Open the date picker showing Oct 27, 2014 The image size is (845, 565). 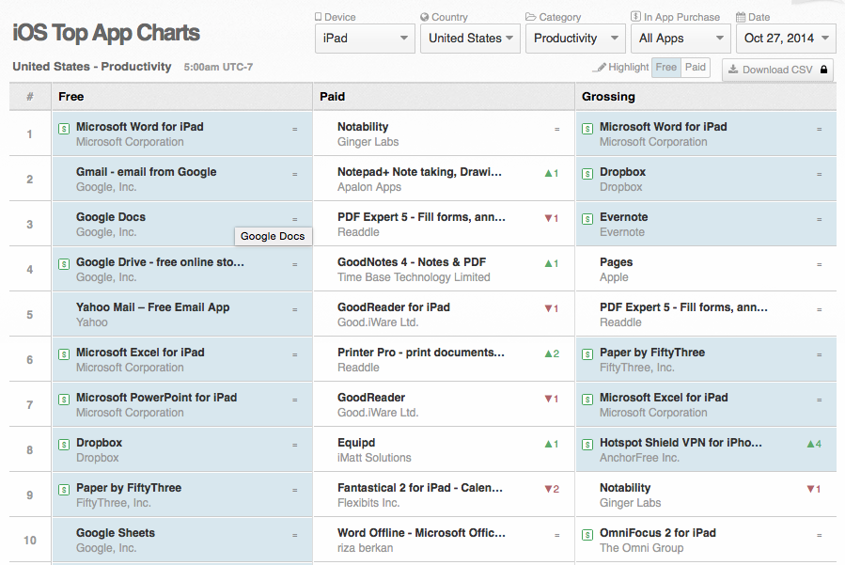point(786,39)
